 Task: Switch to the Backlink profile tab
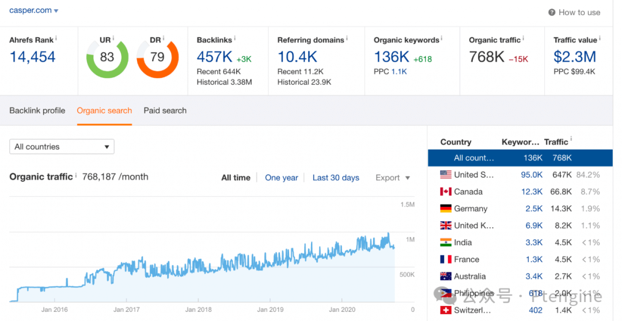tap(37, 110)
